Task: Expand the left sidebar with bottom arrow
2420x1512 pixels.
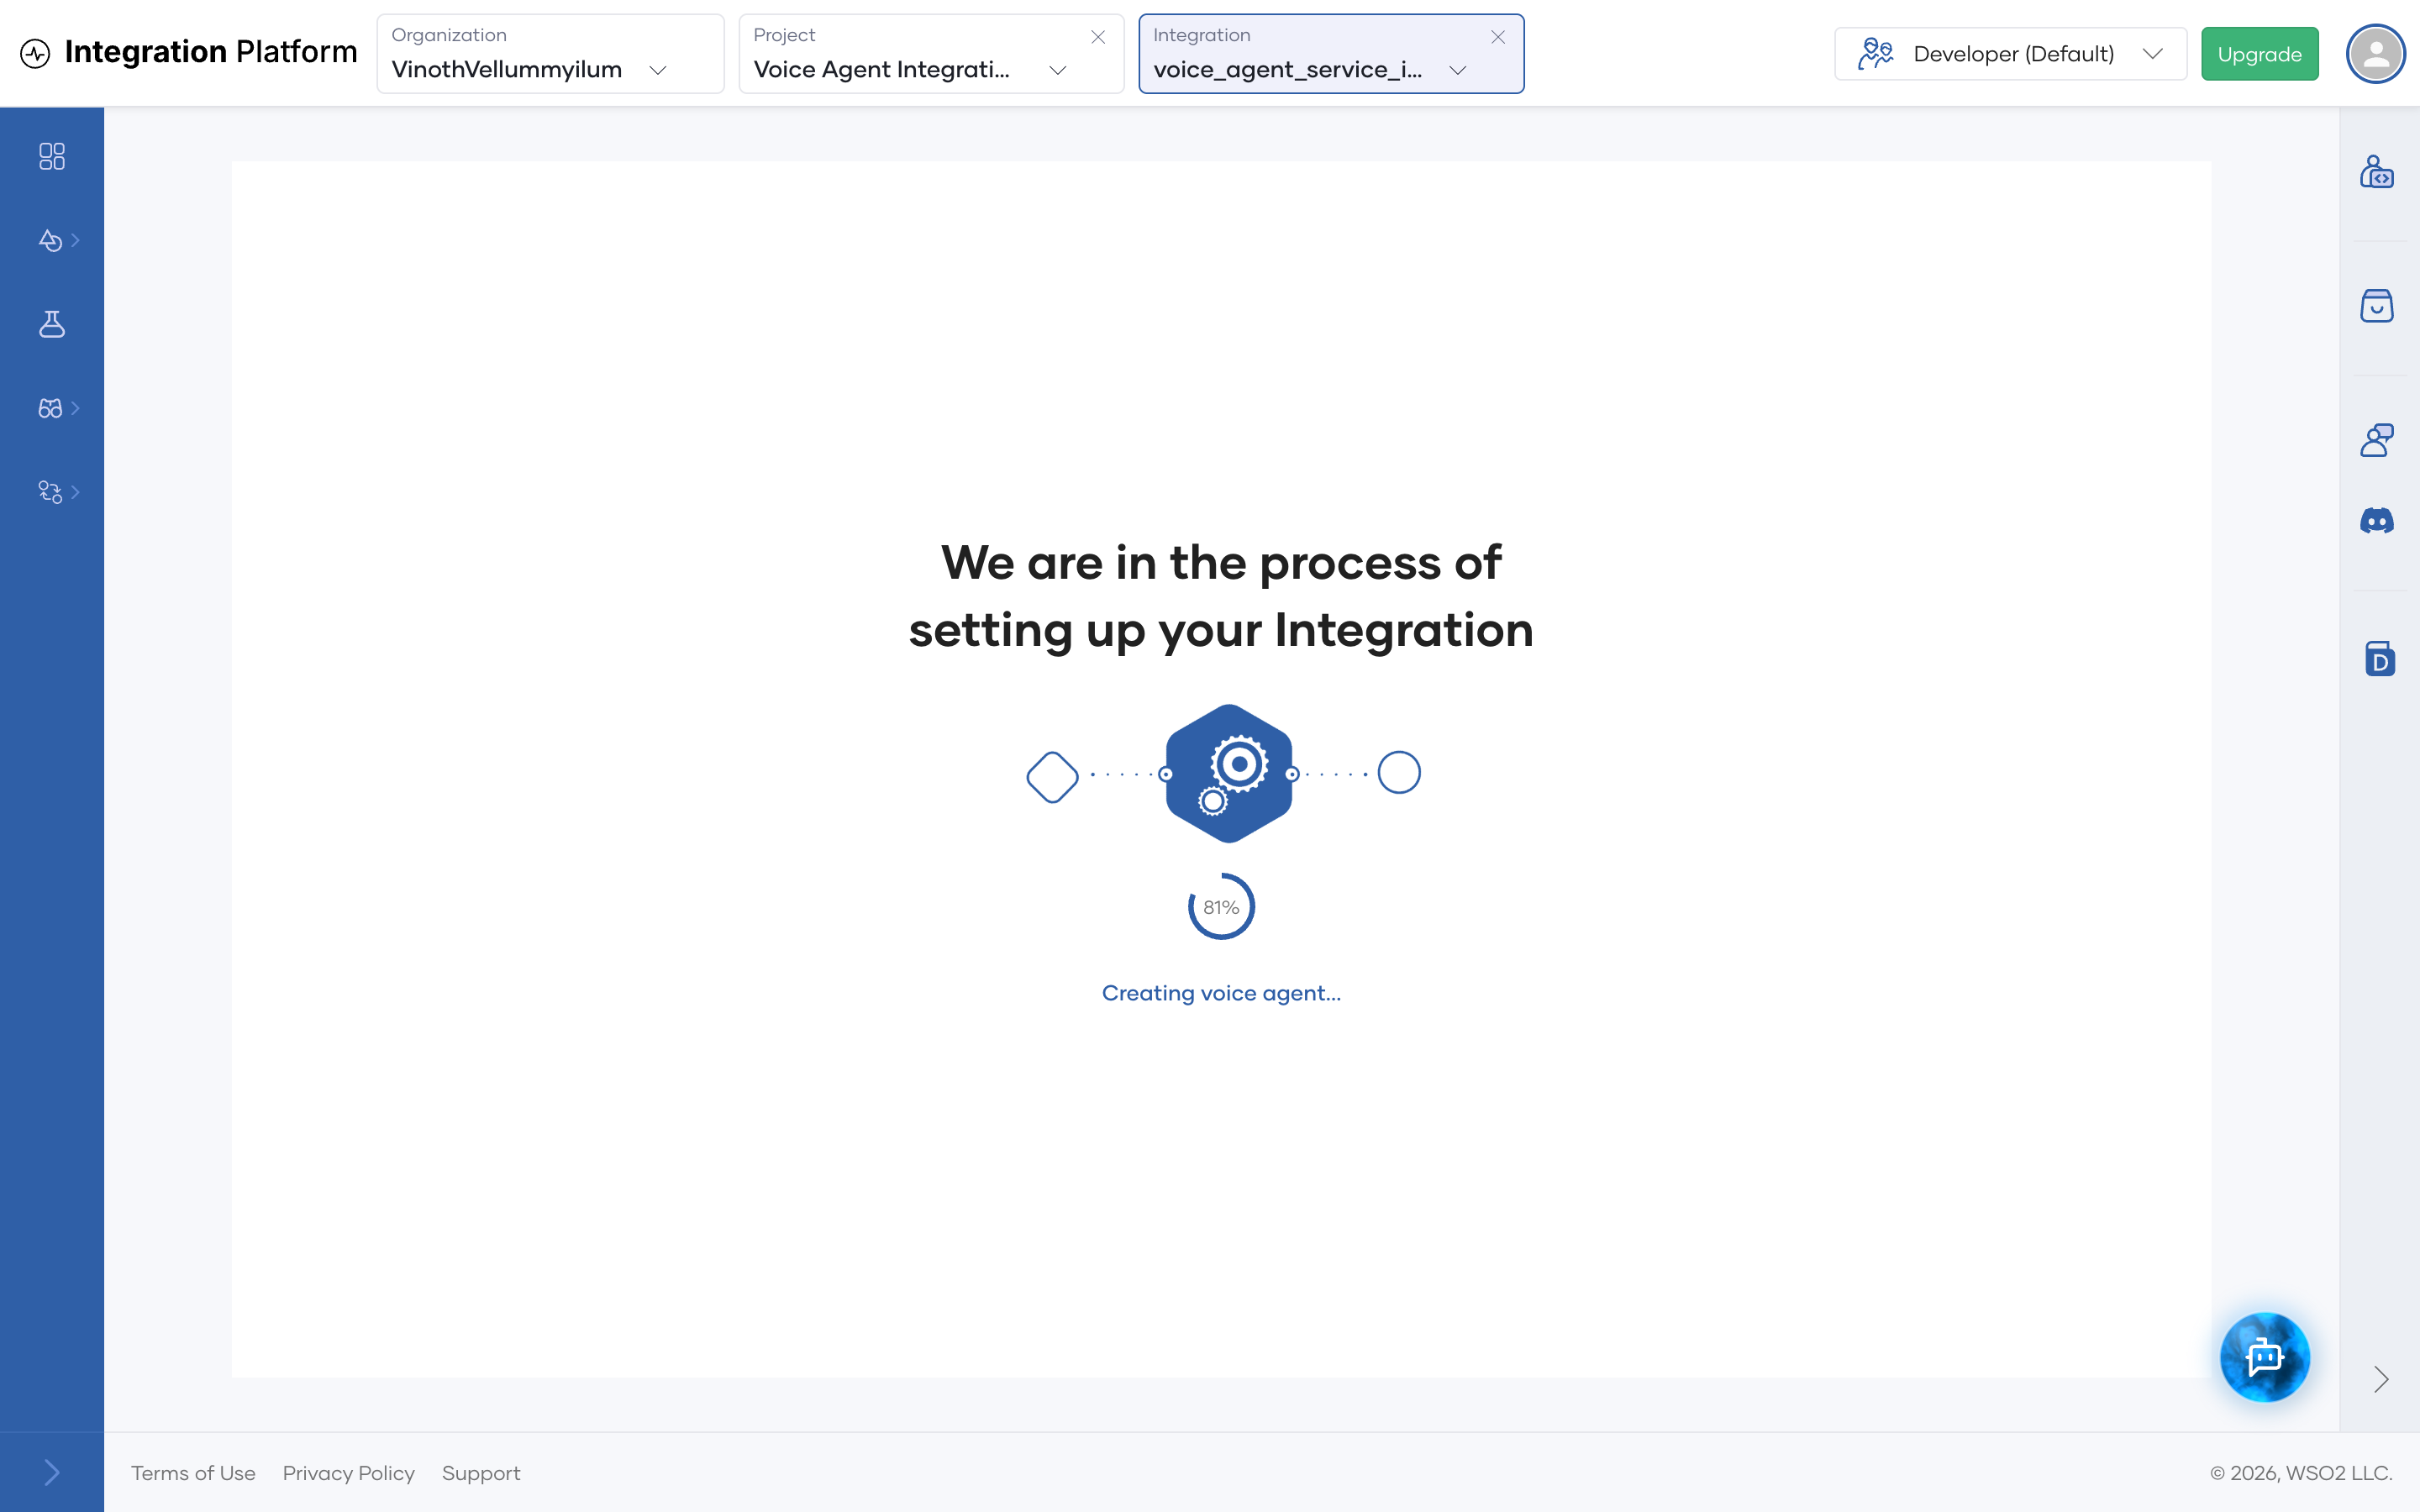Action: tap(52, 1472)
